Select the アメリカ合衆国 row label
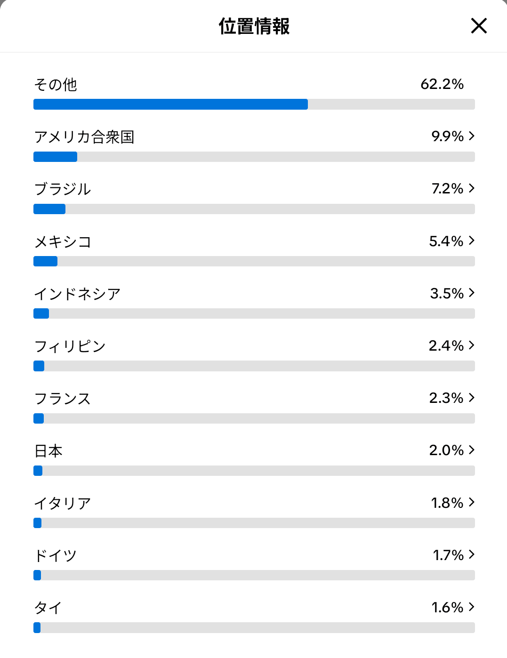Viewport: 507px width, 658px height. [x=85, y=137]
